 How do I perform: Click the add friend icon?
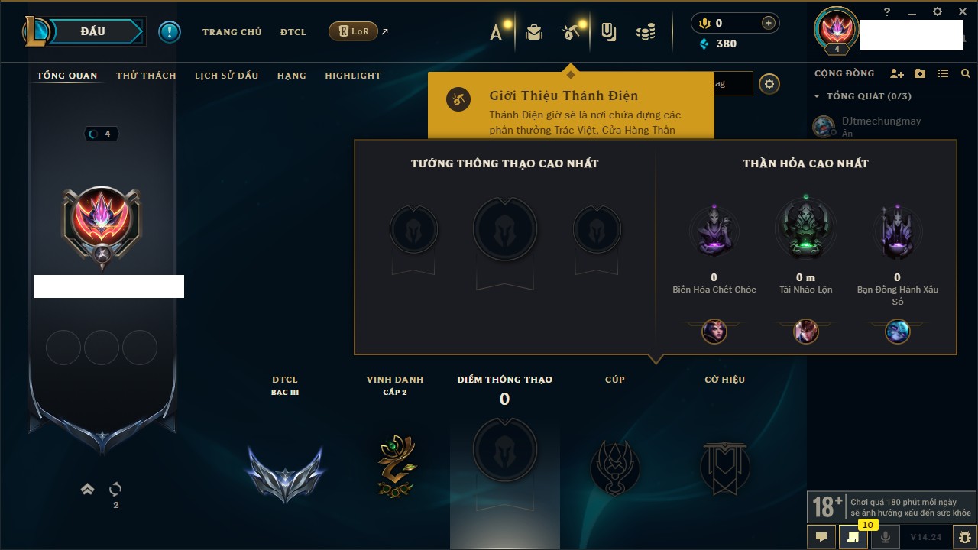pyautogui.click(x=897, y=73)
